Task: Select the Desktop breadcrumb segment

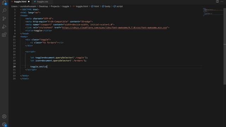Action: 43,6
